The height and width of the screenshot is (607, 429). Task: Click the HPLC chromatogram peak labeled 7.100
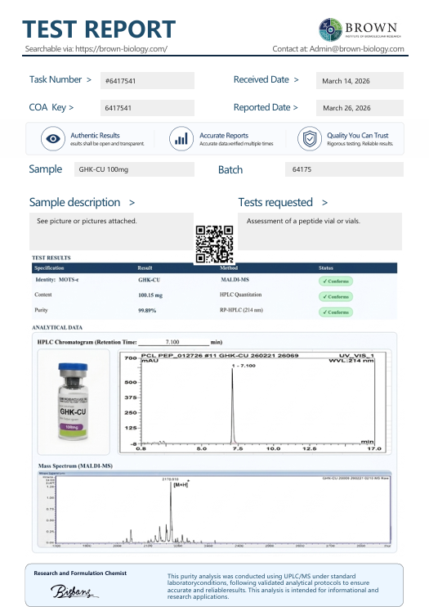coord(233,405)
